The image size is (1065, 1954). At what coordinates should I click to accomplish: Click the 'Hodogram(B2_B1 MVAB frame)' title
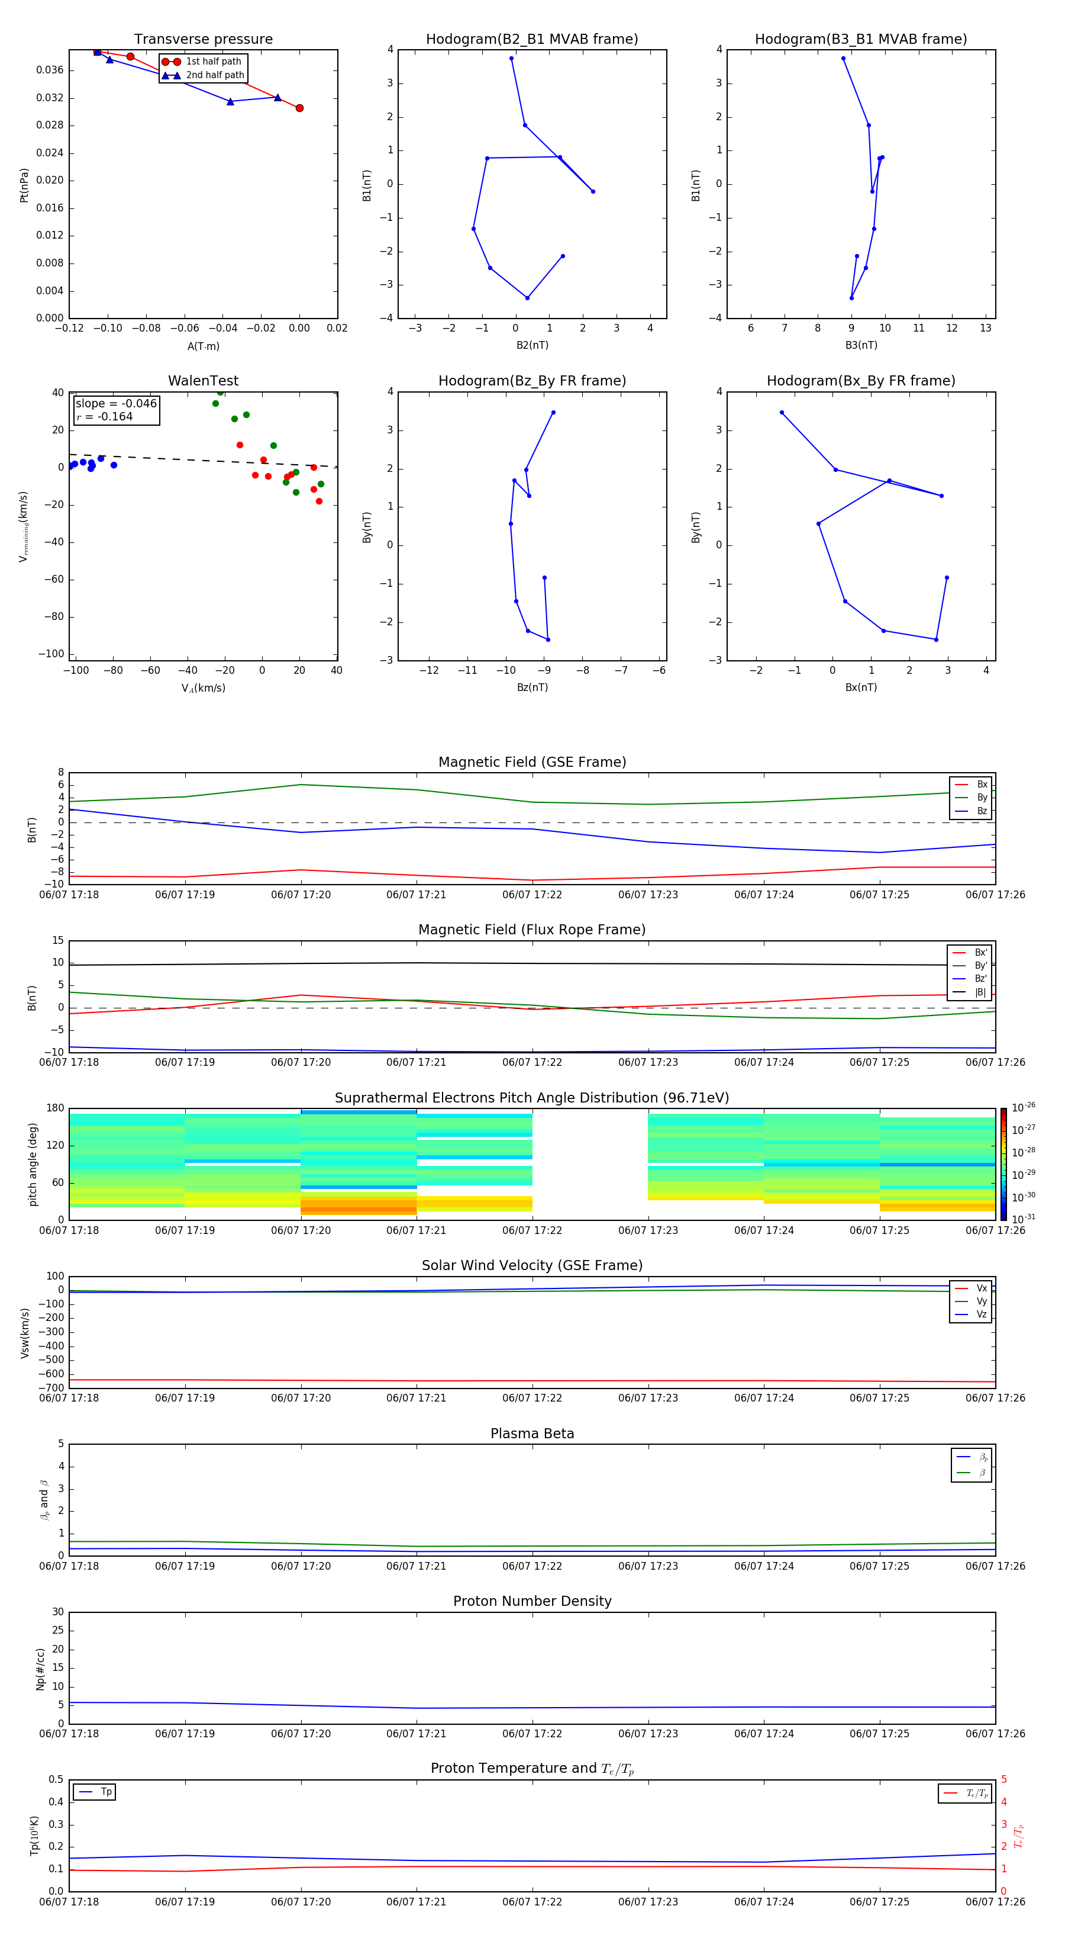click(x=532, y=40)
